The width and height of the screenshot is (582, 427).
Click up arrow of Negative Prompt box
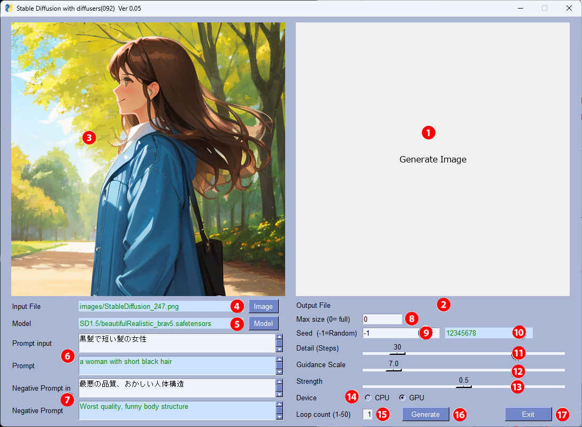click(x=279, y=404)
